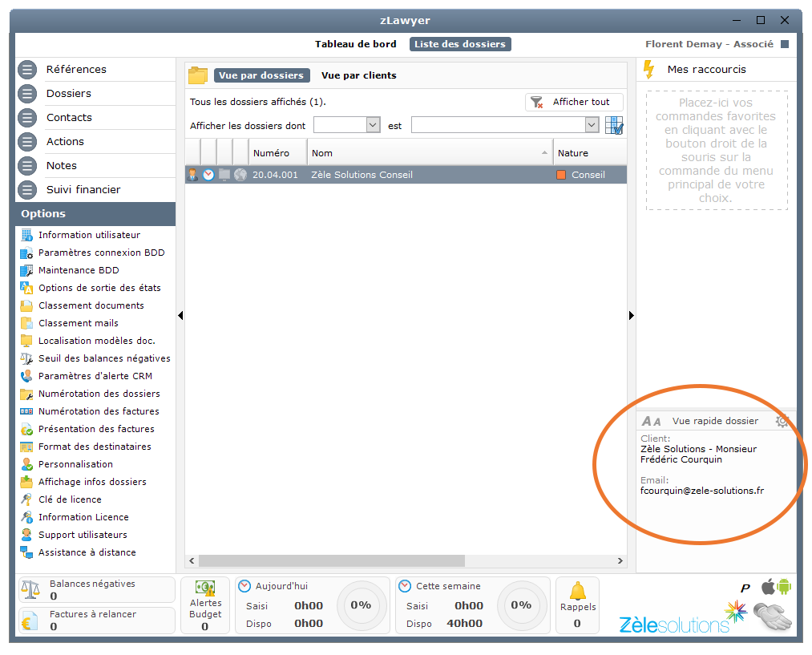
Task: Click the Factures à relancer euro icon
Action: (30, 621)
